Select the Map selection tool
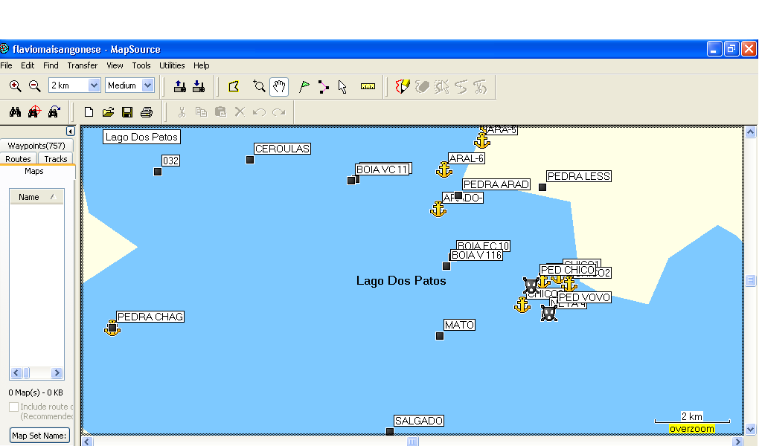The width and height of the screenshot is (762, 446). tap(234, 86)
